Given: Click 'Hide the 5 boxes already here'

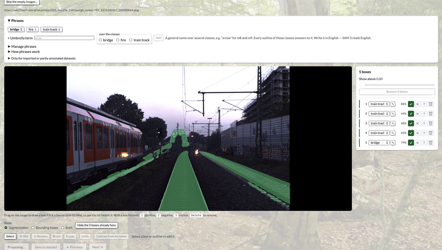Looking at the screenshot, I should click(x=97, y=225).
